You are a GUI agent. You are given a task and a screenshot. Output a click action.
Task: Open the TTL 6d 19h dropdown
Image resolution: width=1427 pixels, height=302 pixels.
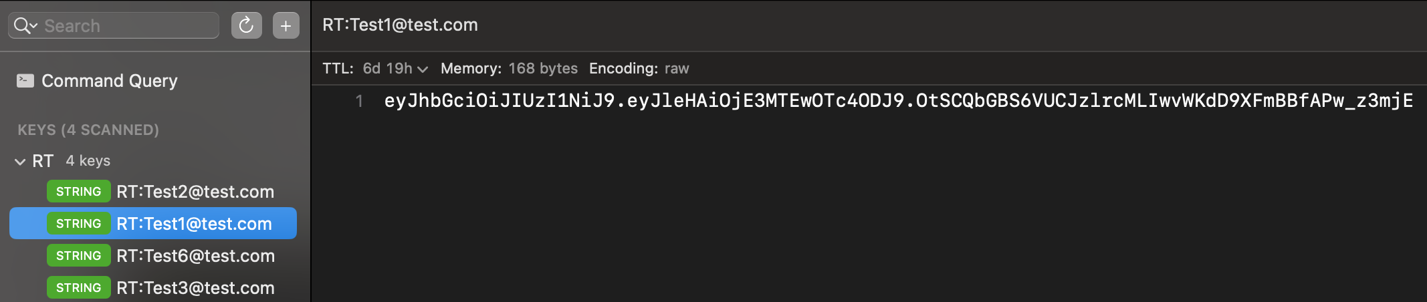click(x=395, y=68)
